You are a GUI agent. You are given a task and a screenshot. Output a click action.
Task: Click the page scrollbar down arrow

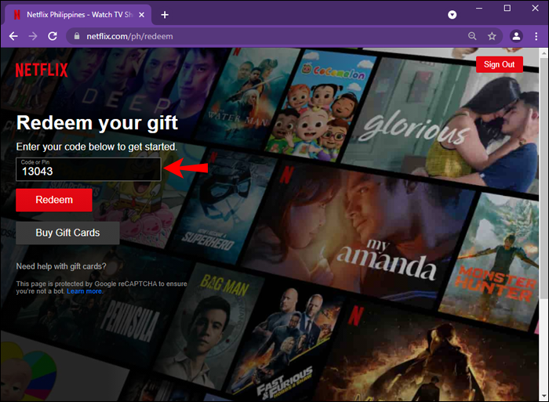544,396
